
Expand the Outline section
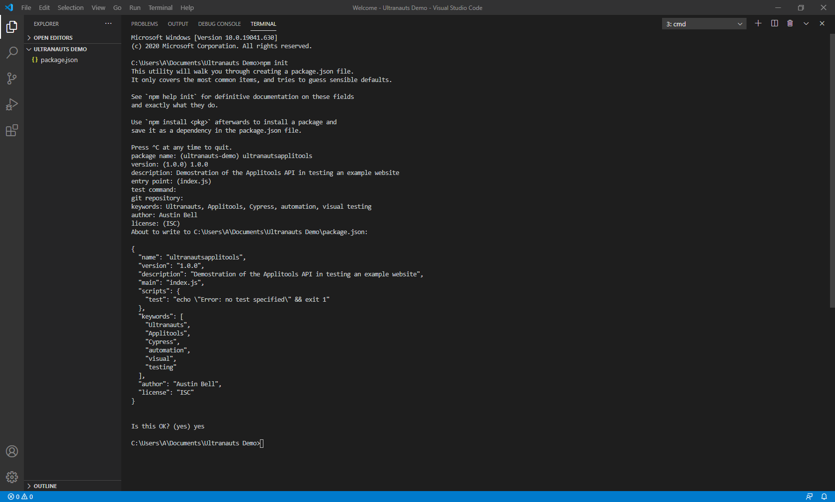73,486
